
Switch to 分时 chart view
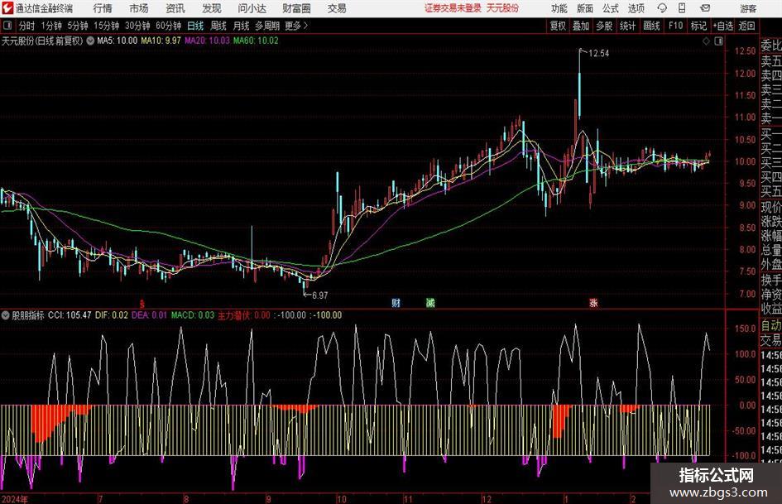pyautogui.click(x=27, y=26)
